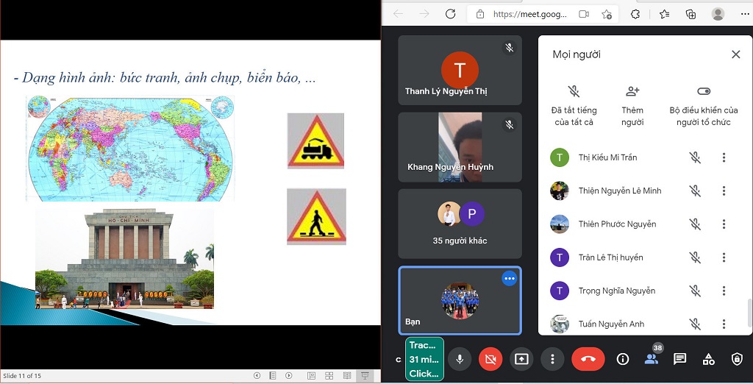This screenshot has height=384, width=753.
Task: Open the people tab showing 38 participants
Action: (651, 359)
